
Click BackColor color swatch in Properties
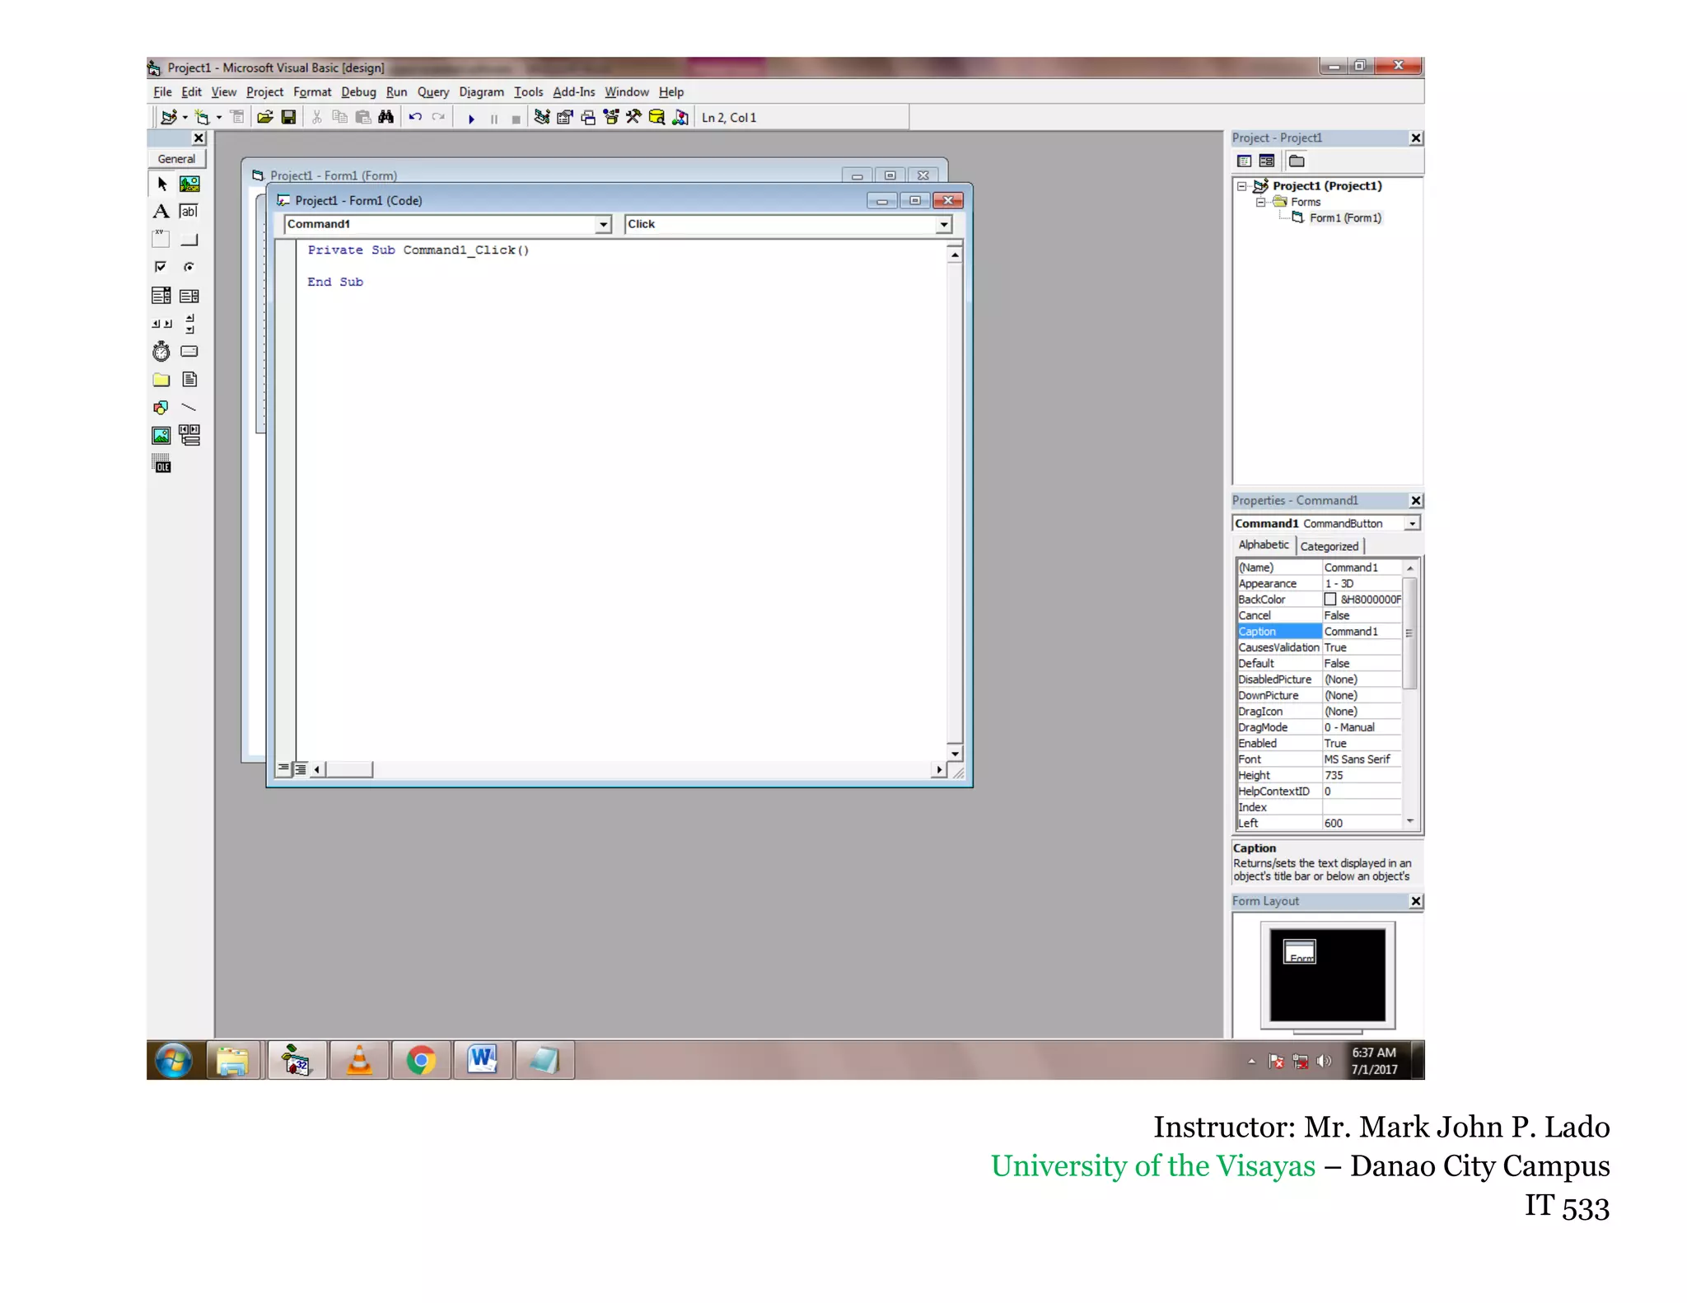coord(1330,600)
